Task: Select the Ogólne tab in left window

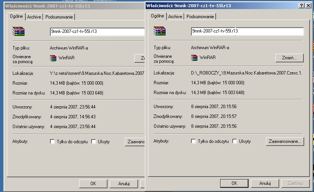Action: (x=16, y=16)
